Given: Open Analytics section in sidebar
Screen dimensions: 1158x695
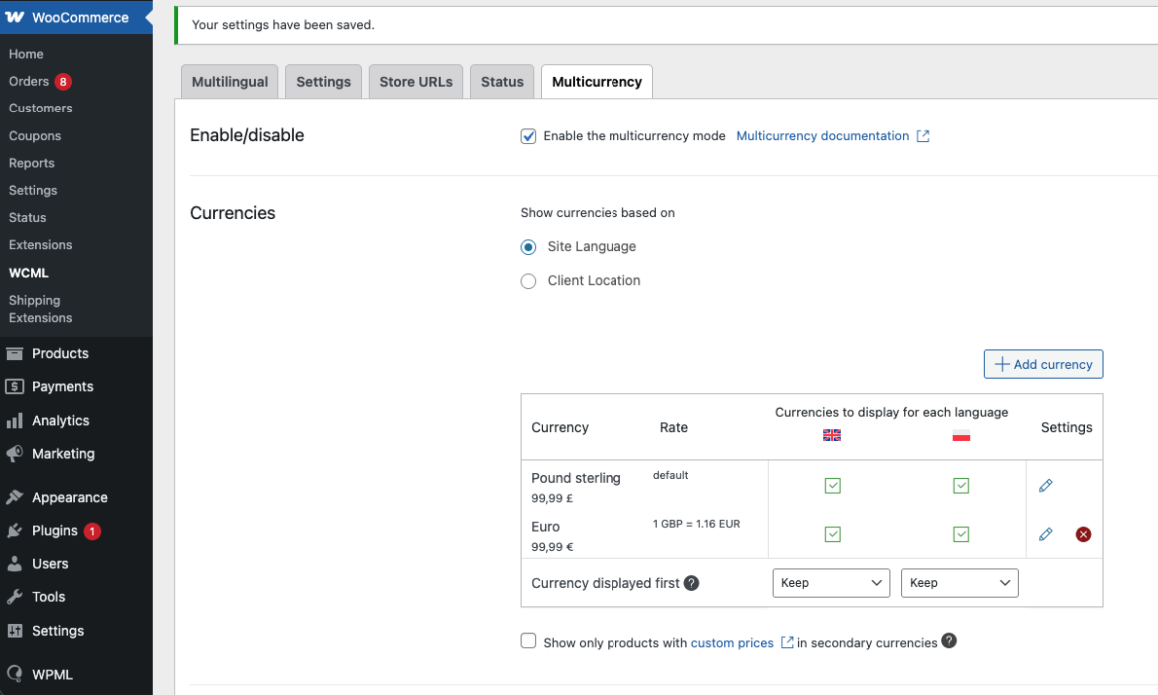Looking at the screenshot, I should coord(60,421).
